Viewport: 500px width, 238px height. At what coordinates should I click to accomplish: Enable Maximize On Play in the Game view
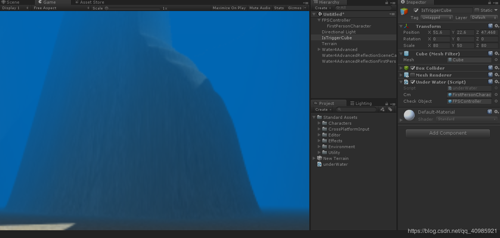pos(229,8)
